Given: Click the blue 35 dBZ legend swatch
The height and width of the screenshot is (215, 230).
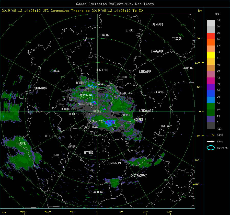Looking at the screenshot, I should (x=211, y=93).
